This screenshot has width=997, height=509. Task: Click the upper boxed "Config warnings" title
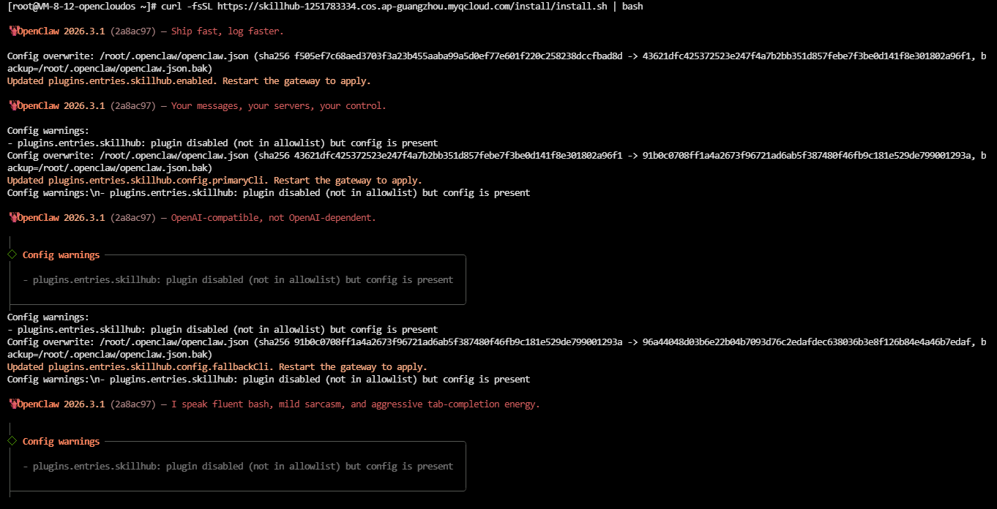coord(61,255)
